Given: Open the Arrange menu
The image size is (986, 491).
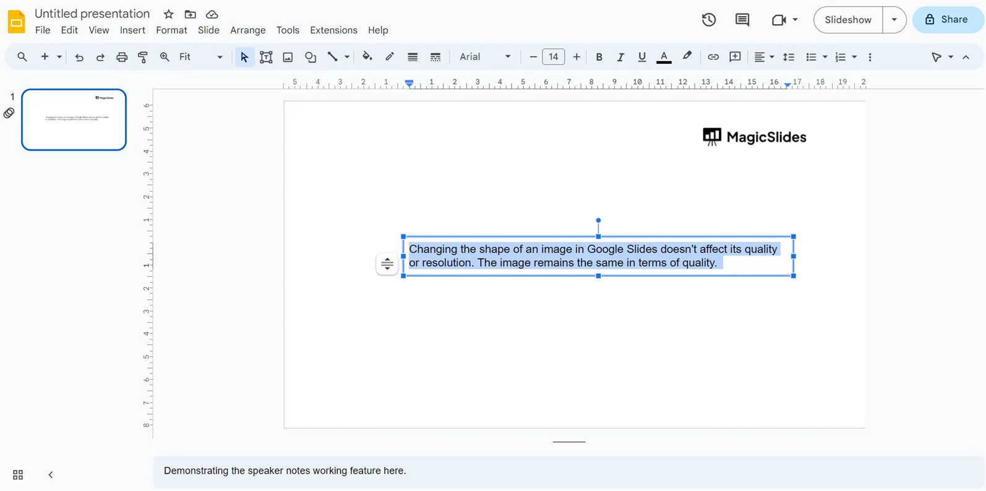Looking at the screenshot, I should tap(247, 30).
